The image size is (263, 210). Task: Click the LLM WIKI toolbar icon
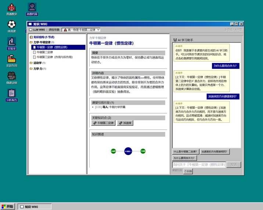[30, 30]
